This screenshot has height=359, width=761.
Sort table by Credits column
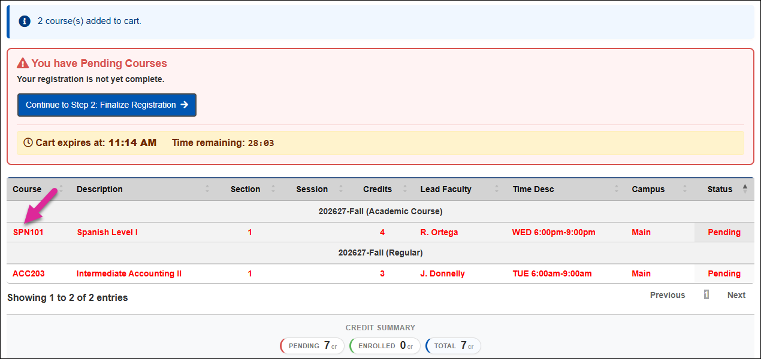(x=382, y=189)
